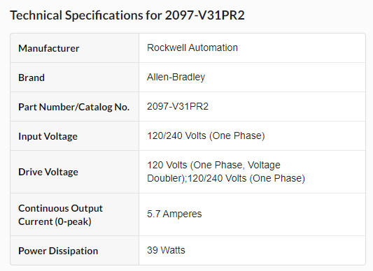Click the Rockwell Automation value

pos(192,47)
